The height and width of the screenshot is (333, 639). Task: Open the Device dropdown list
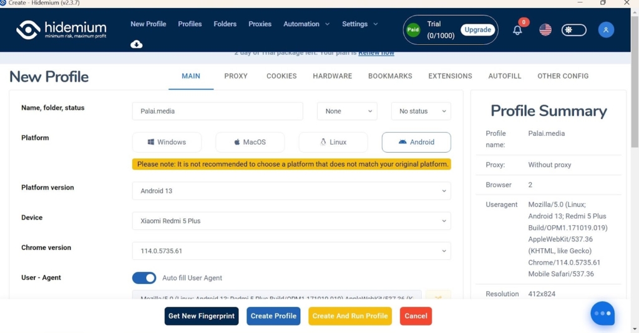291,221
